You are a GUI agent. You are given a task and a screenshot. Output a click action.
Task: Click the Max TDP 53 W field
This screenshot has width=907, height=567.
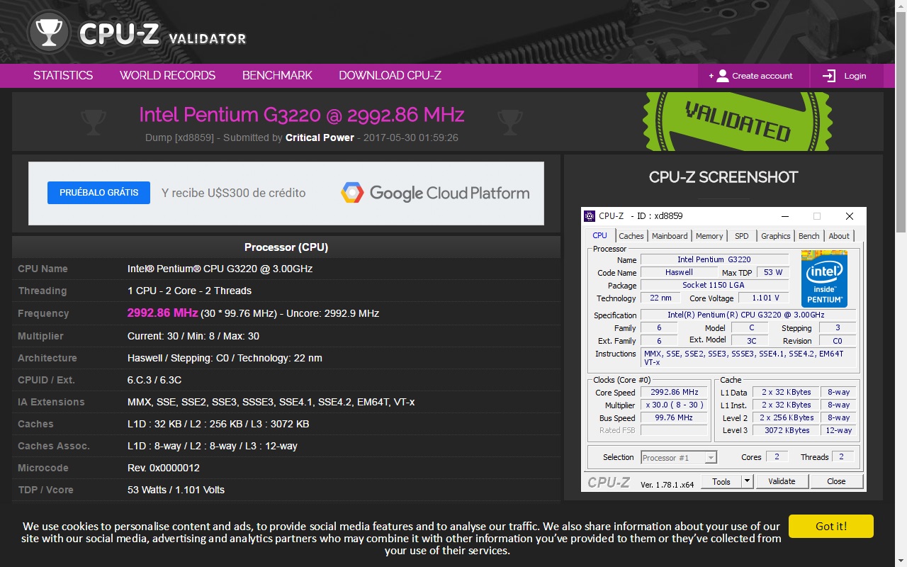[773, 272]
